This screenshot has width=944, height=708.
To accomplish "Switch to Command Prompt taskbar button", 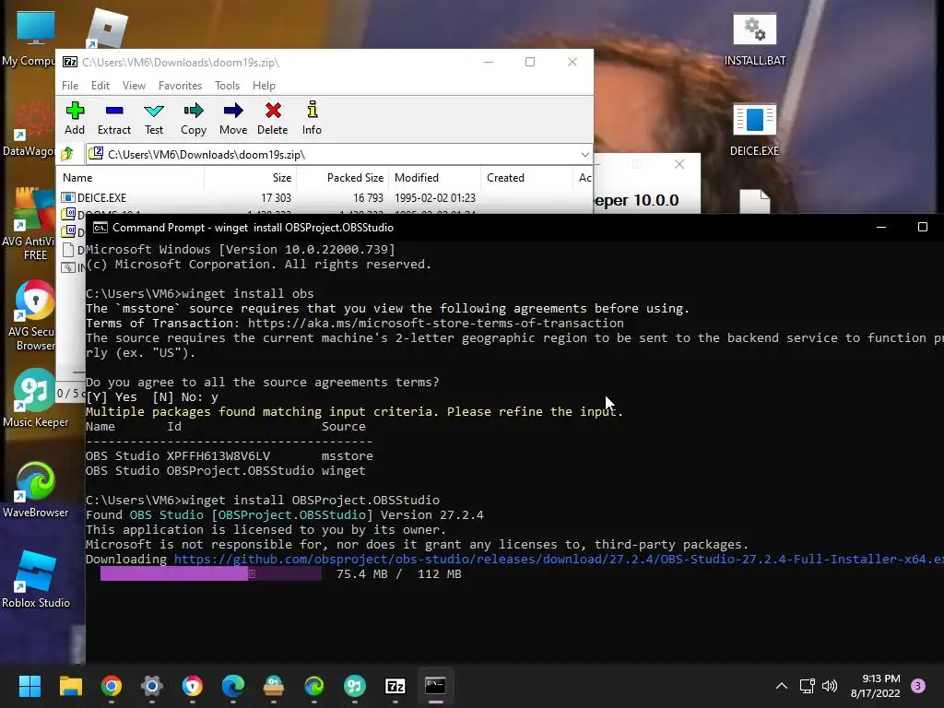I will pos(435,686).
